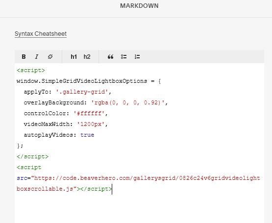Toggle bold formatting in the toolbar
The width and height of the screenshot is (272, 223).
(24, 57)
